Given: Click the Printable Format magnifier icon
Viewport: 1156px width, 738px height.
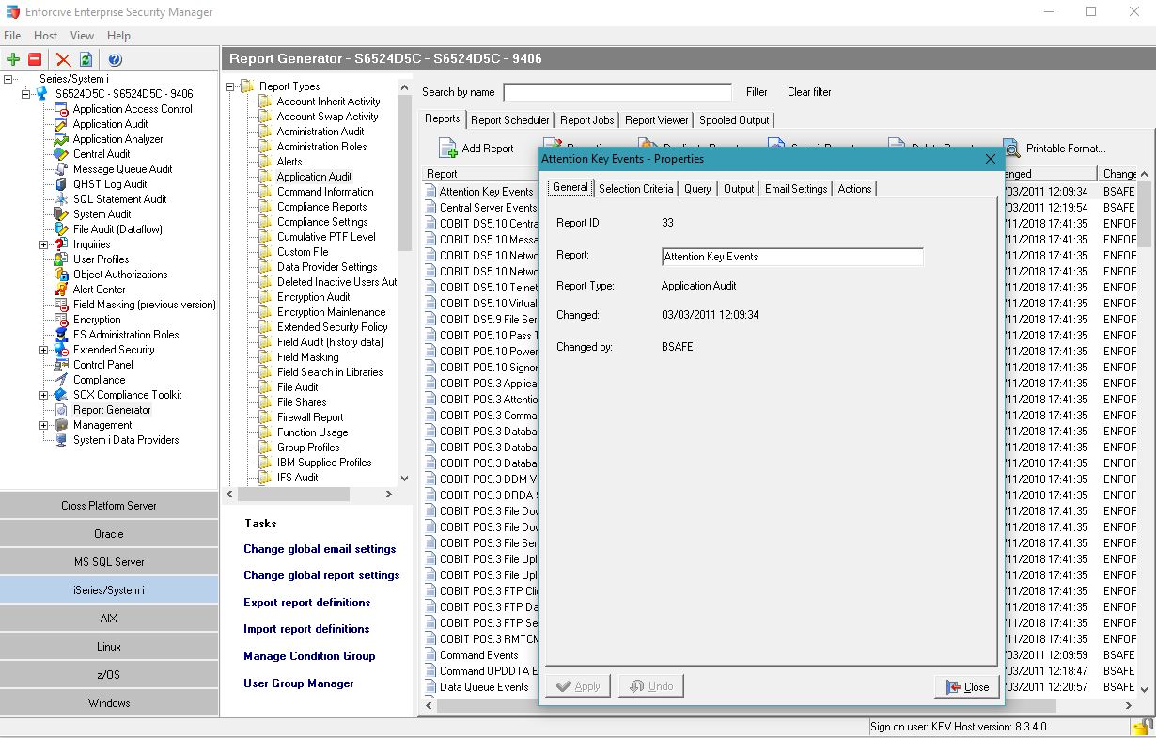Looking at the screenshot, I should pos(1011,149).
